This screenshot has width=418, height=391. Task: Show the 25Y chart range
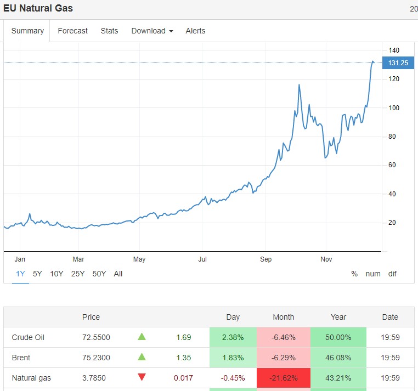(x=78, y=274)
